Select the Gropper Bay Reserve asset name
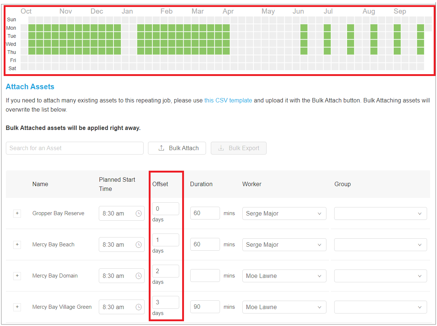Image resolution: width=437 pixels, height=326 pixels. [x=58, y=213]
